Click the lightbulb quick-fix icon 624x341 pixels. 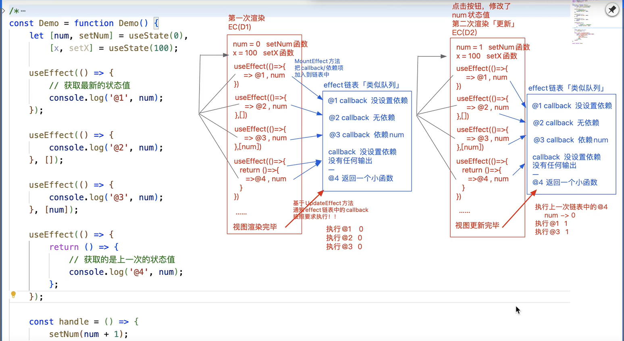(13, 295)
